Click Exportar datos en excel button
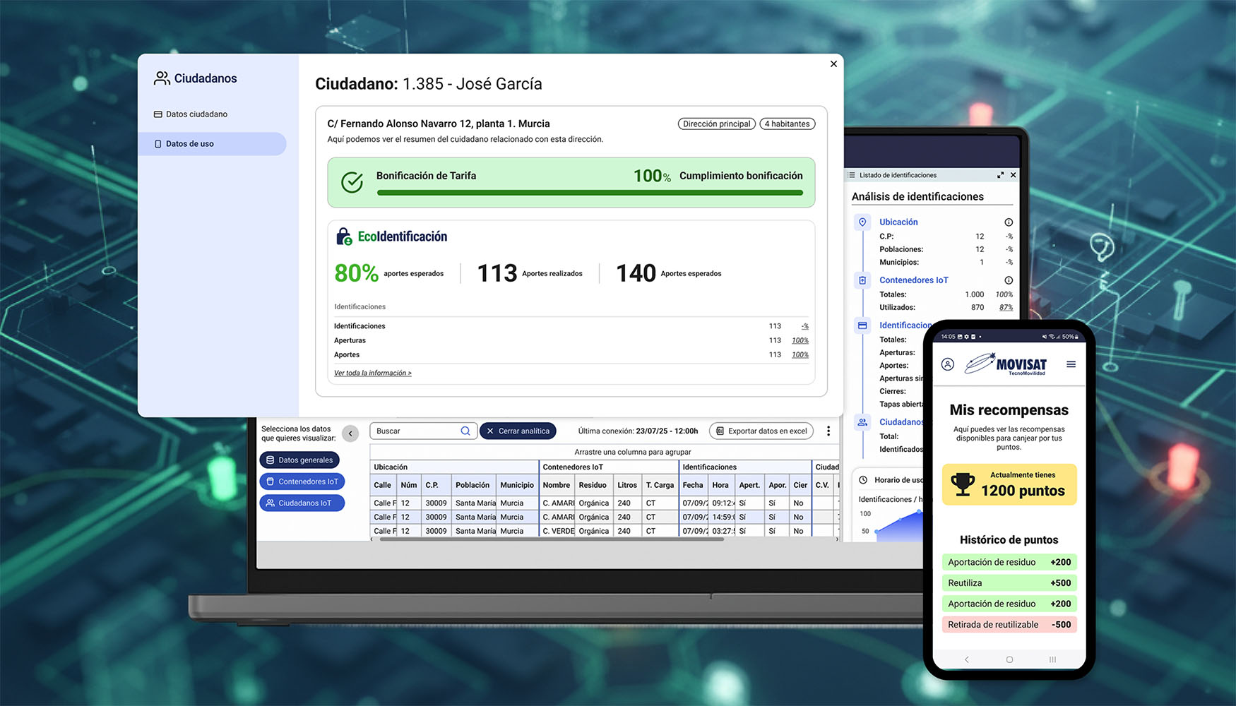This screenshot has width=1236, height=706. [x=761, y=431]
